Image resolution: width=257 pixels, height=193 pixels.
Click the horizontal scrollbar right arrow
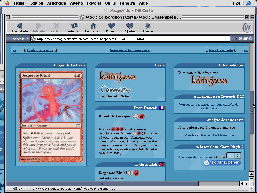(x=246, y=183)
